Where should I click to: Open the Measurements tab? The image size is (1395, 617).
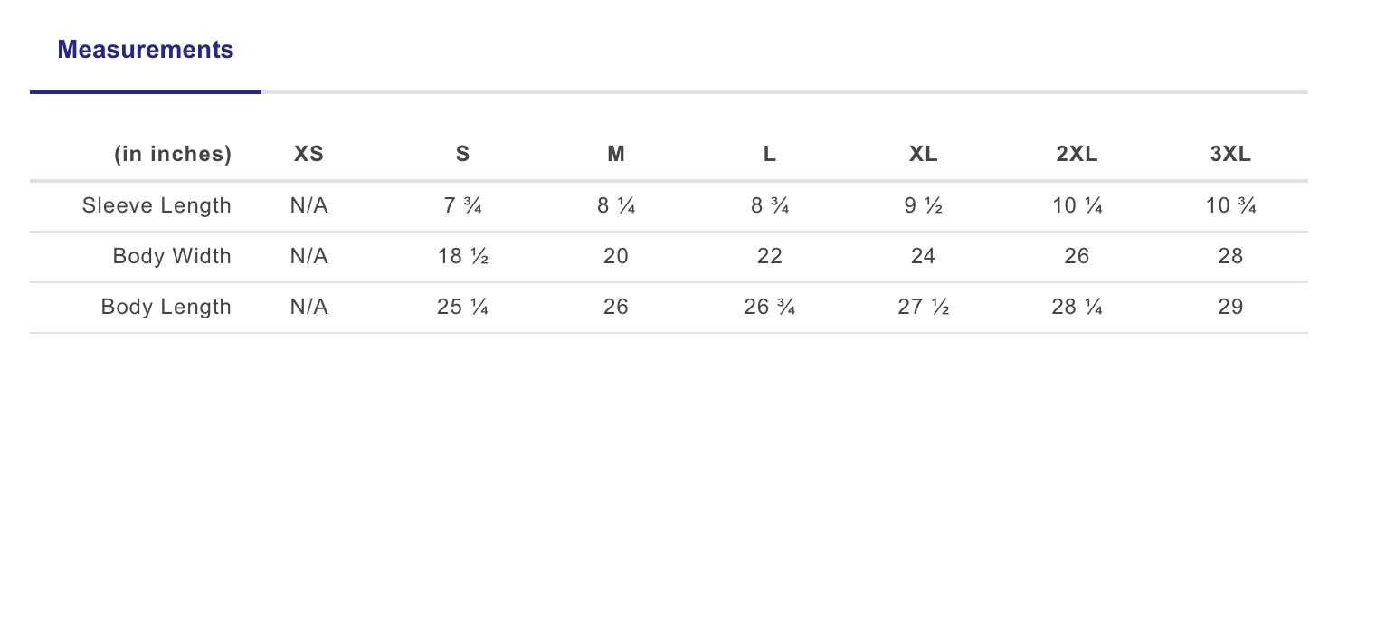[x=146, y=50]
